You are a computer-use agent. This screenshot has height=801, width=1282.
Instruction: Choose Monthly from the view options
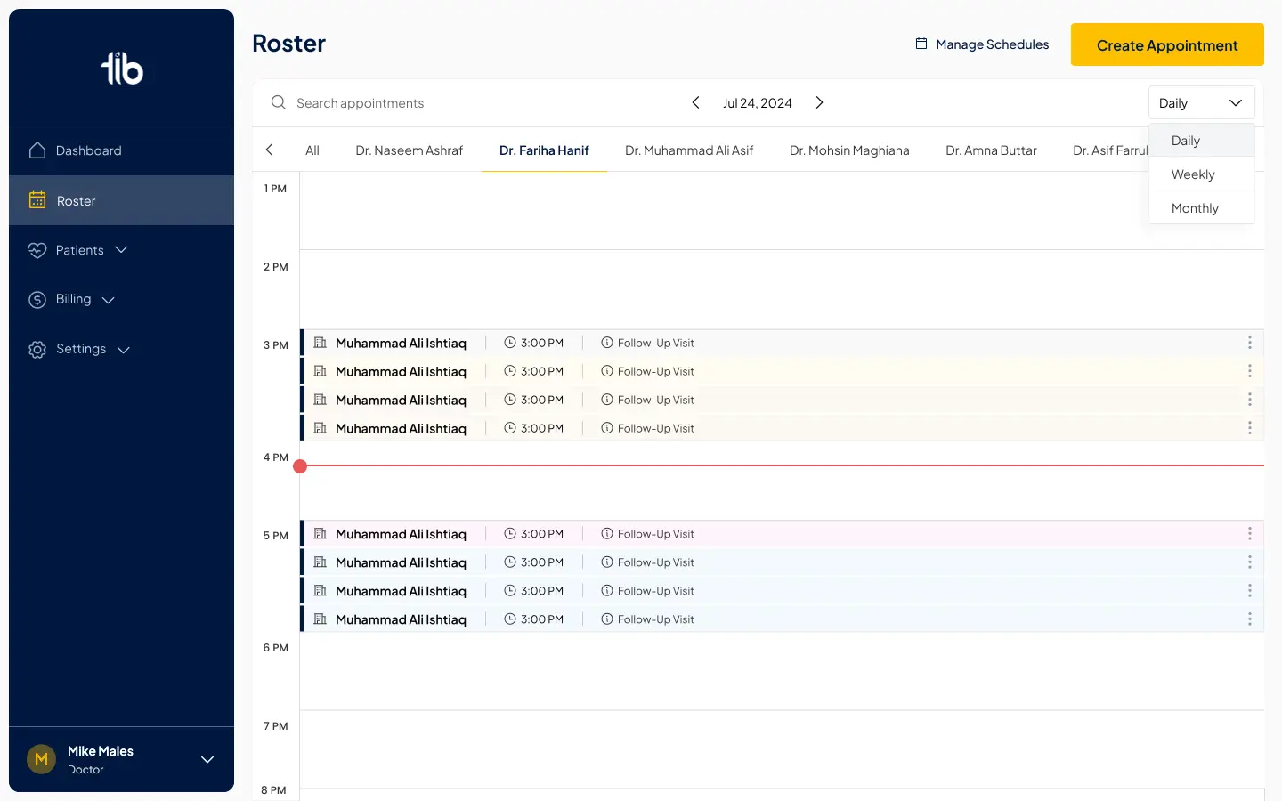click(1202, 208)
